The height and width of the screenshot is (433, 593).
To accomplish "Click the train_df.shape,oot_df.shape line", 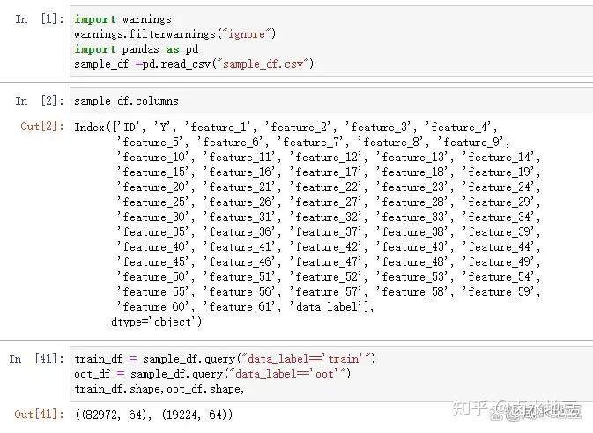I will [159, 388].
